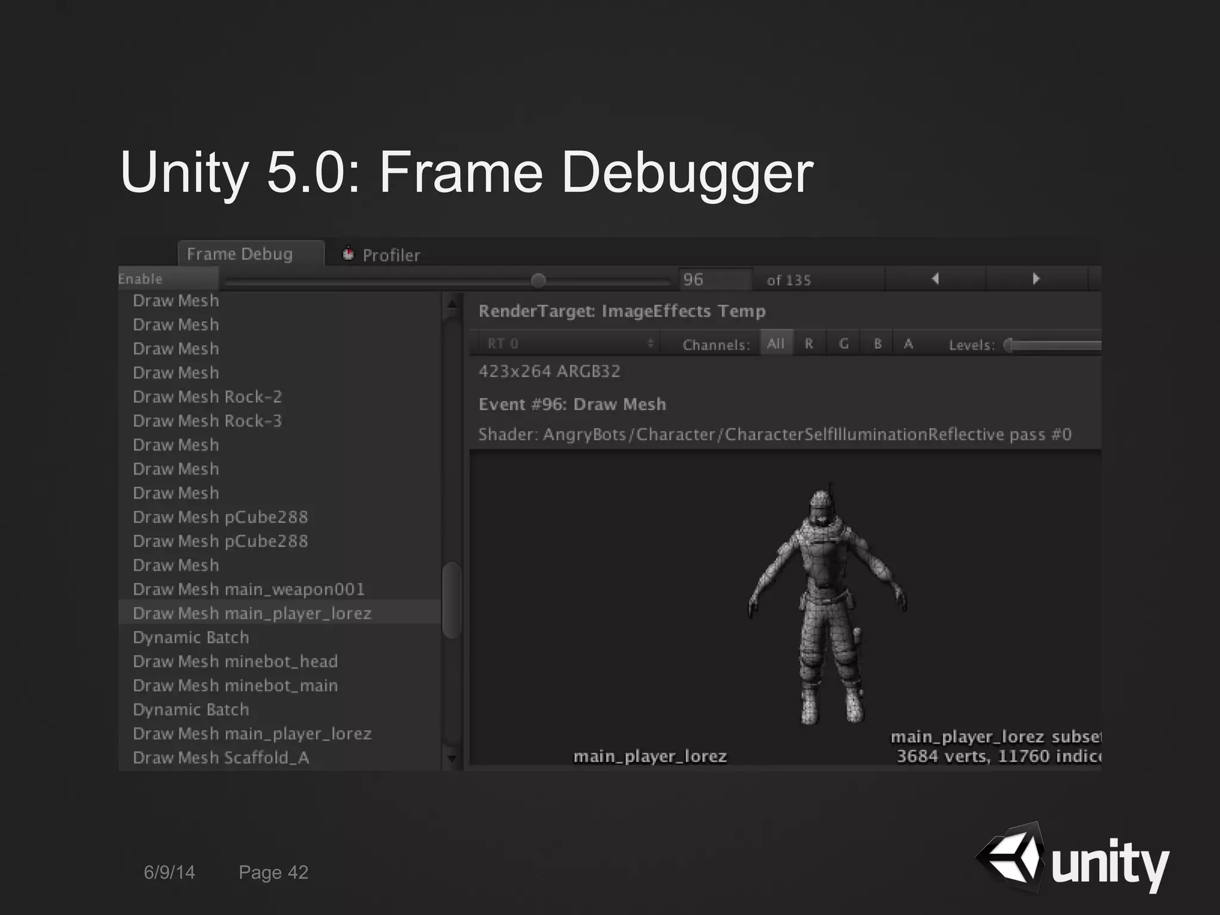Screen dimensions: 1220x915
Task: Click the previous event arrow button
Action: (x=935, y=279)
